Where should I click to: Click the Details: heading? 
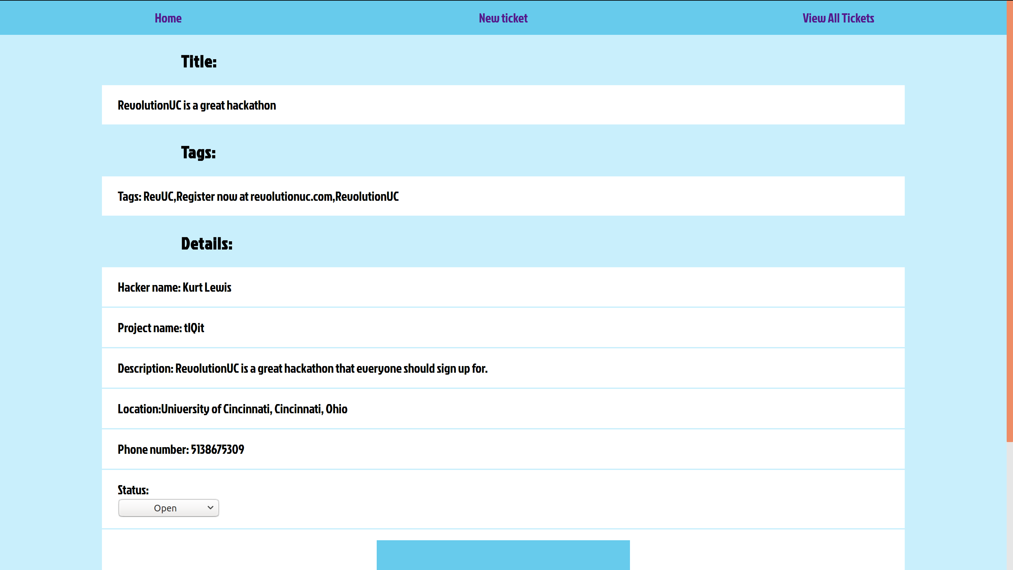point(206,244)
